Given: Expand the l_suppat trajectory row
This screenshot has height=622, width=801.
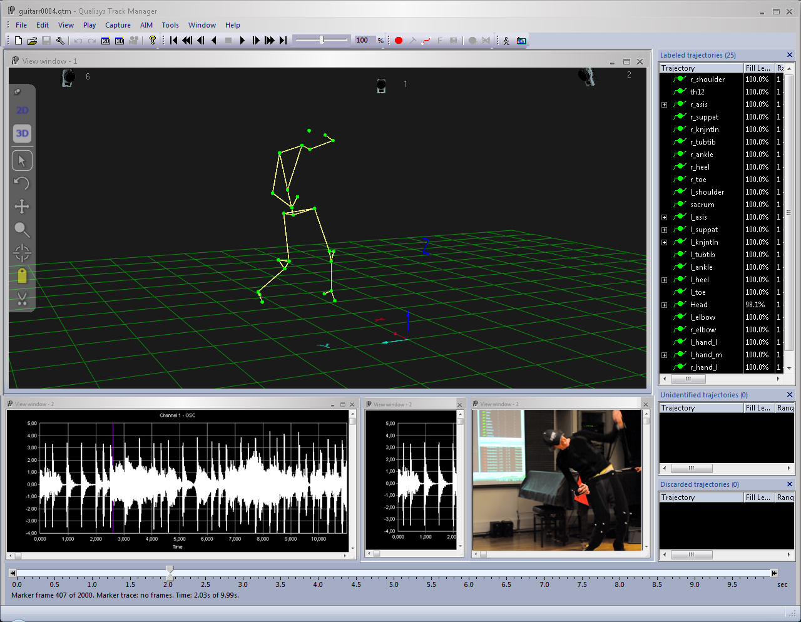Looking at the screenshot, I should pos(665,230).
